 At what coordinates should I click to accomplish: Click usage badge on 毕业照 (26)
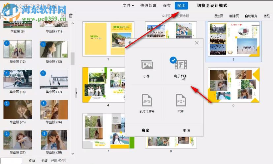43,103
